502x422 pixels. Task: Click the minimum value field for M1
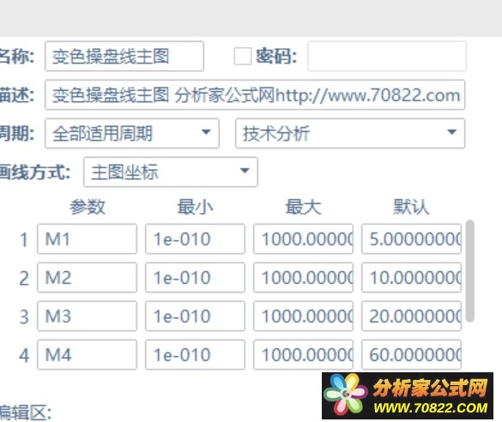[x=195, y=239]
